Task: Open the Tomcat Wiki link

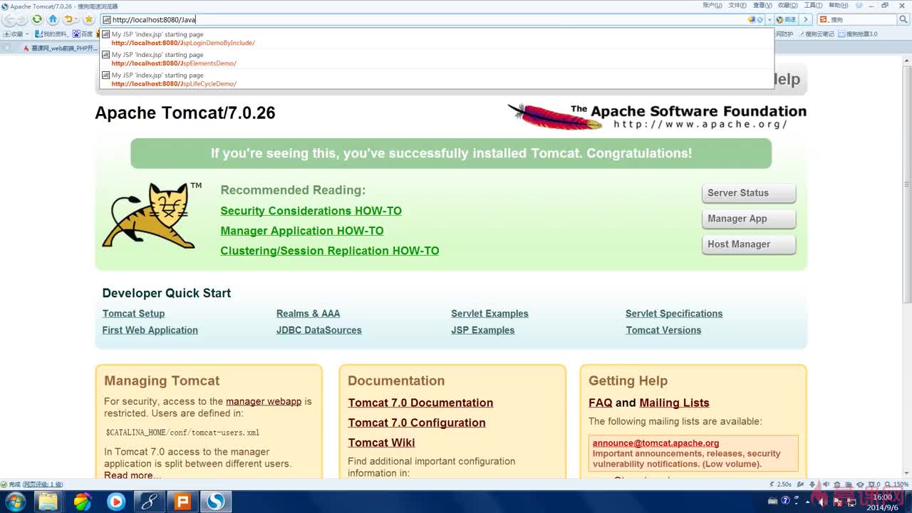Action: (381, 442)
